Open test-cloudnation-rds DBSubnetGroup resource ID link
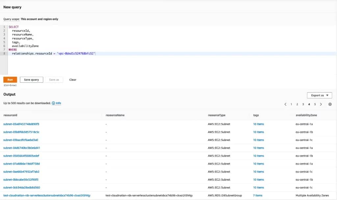 coord(47,195)
